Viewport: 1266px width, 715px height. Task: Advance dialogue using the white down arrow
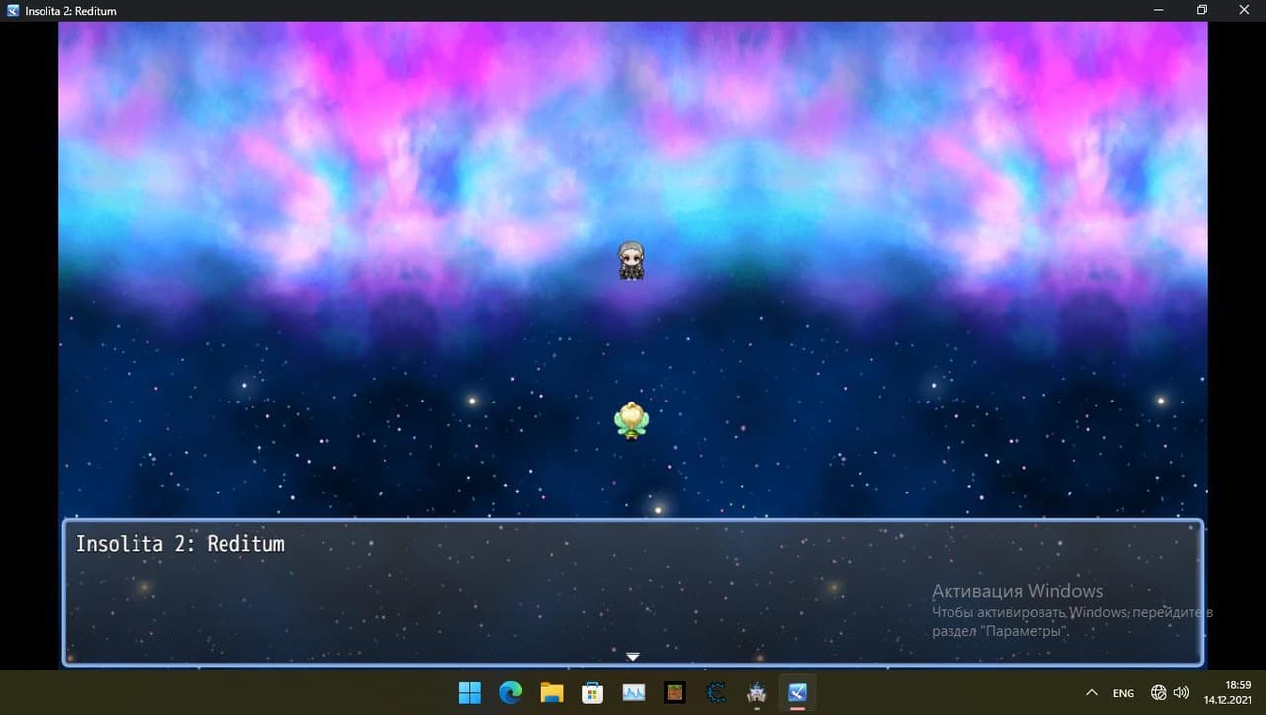(x=633, y=657)
